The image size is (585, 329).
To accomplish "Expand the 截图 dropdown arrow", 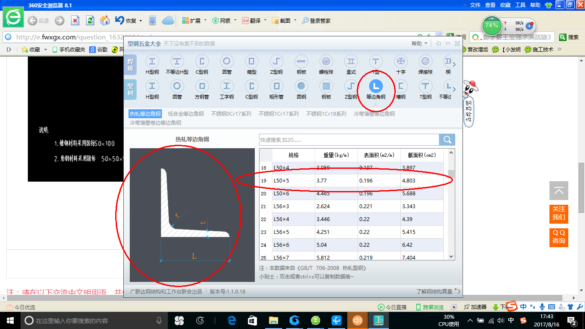I will 295,20.
